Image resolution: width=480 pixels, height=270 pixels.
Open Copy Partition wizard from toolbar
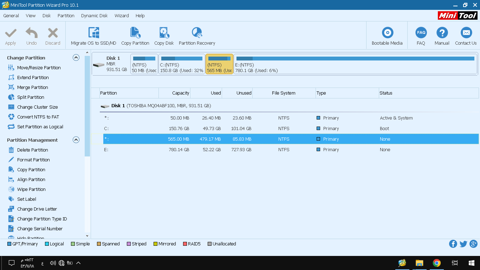pos(135,36)
